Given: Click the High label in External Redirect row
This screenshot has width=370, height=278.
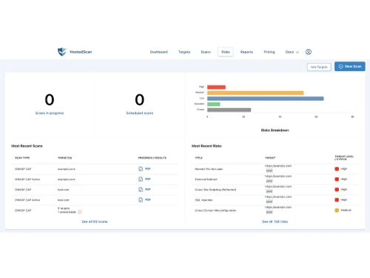Looking at the screenshot, I should tap(344, 179).
